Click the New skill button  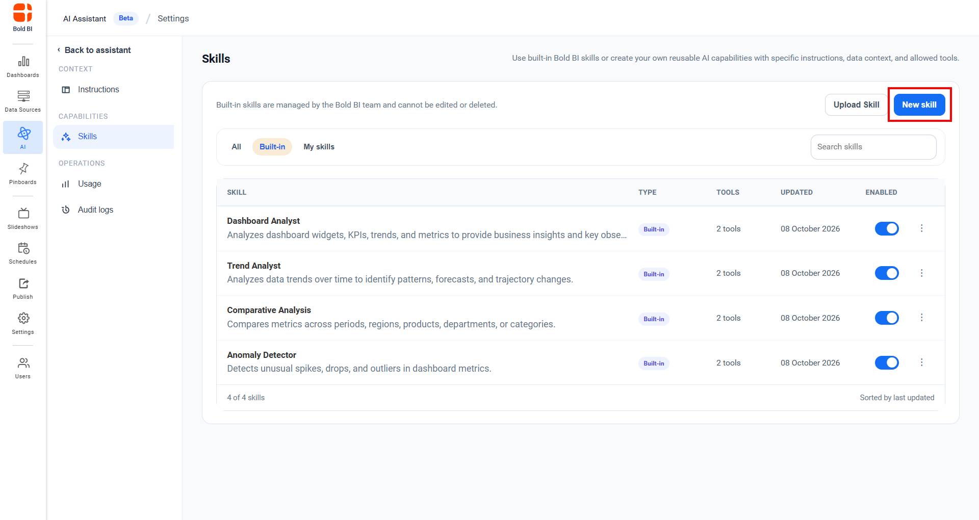coord(919,105)
